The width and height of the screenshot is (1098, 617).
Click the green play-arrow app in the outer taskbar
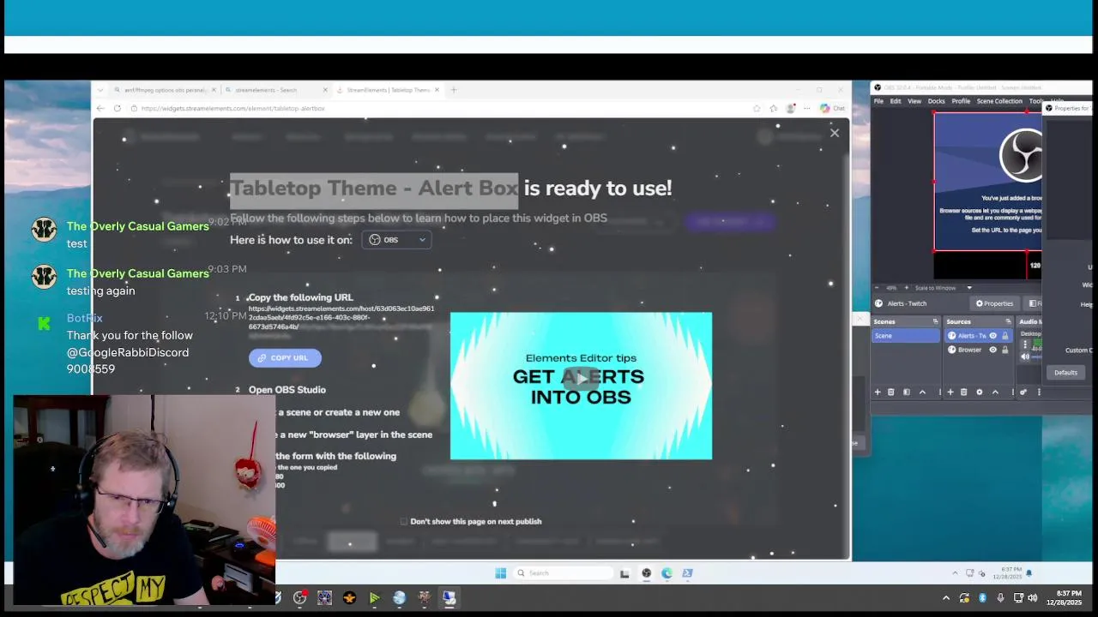tap(374, 598)
